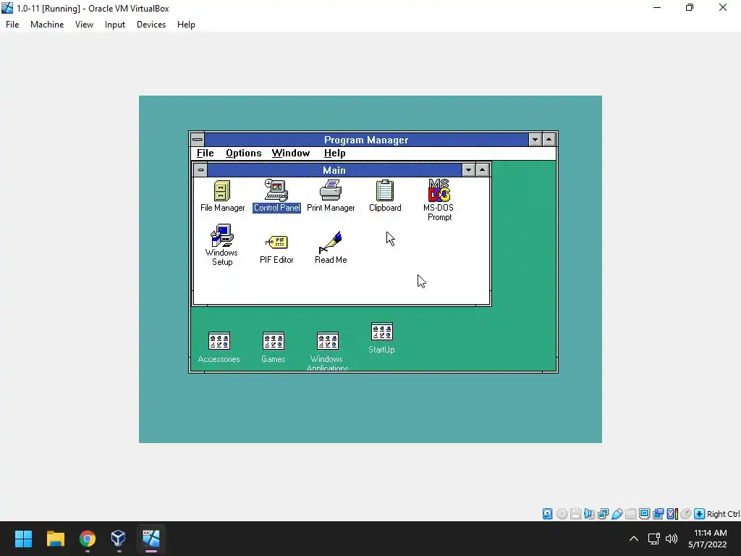Screen dimensions: 741x556
Task: Click the VirtualBox USB status icon
Action: pos(617,514)
